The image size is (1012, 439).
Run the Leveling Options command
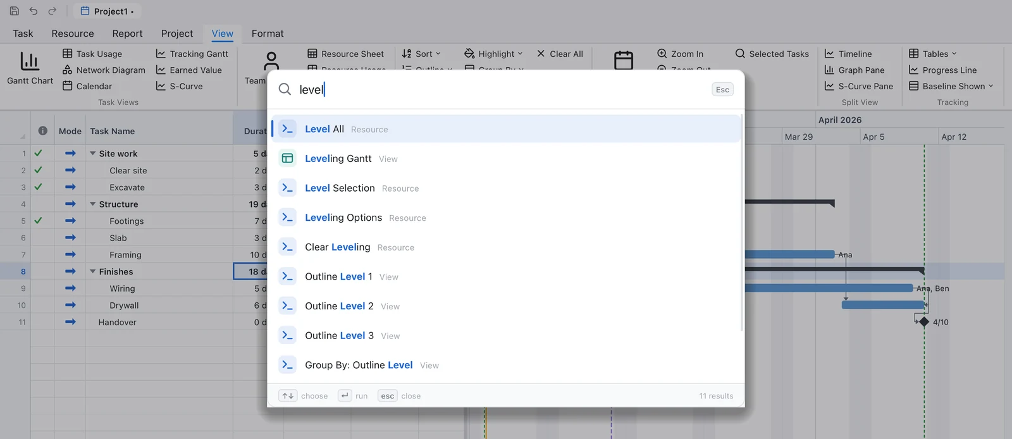(505, 218)
